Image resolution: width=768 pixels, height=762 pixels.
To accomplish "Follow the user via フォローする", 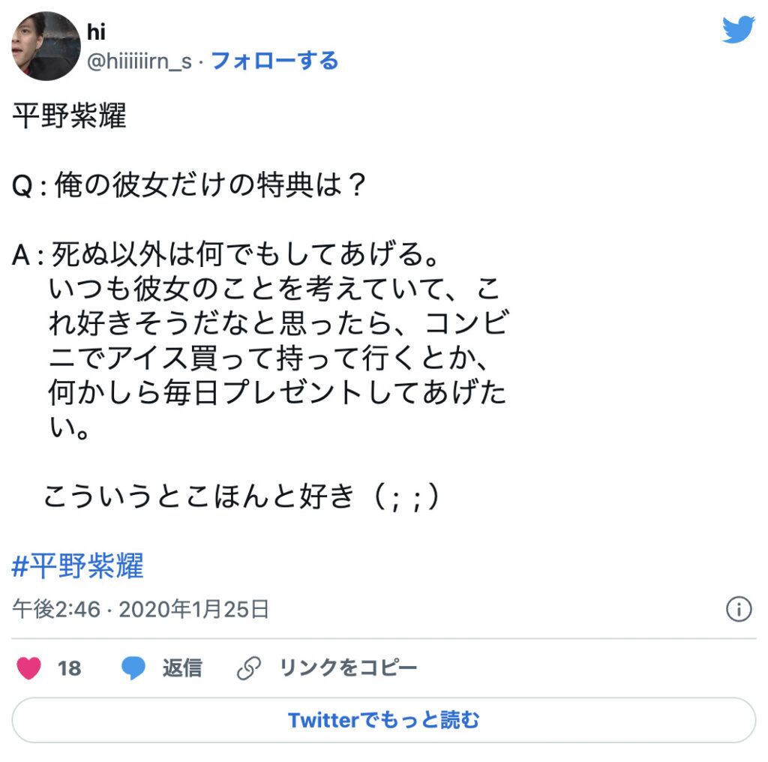I will click(x=274, y=61).
